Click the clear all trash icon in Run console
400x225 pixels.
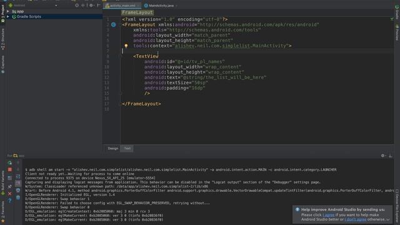click(x=18, y=197)
